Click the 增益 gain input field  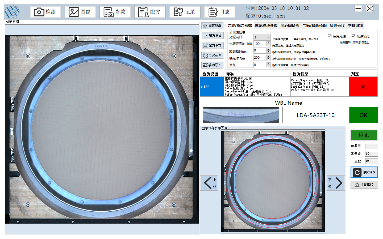pos(260,65)
